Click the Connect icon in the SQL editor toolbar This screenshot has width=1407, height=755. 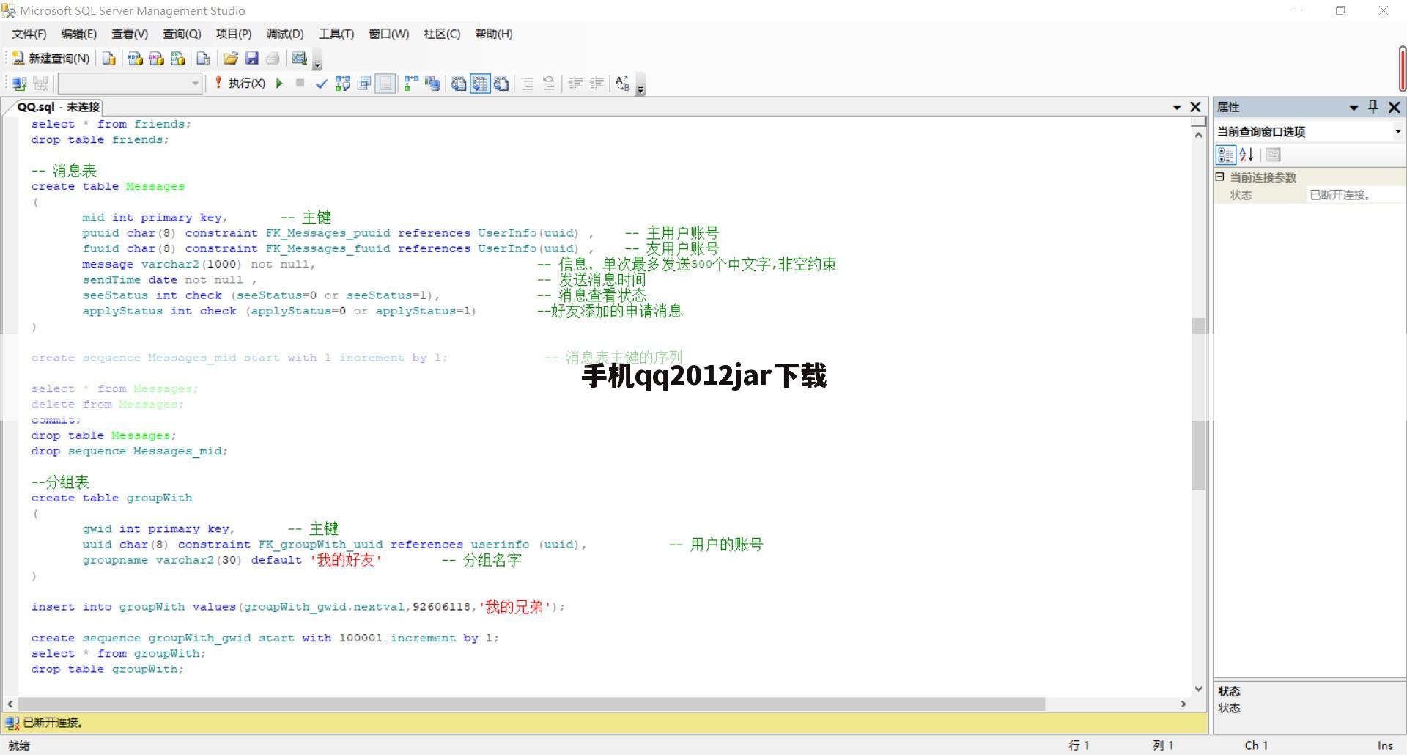pyautogui.click(x=20, y=84)
